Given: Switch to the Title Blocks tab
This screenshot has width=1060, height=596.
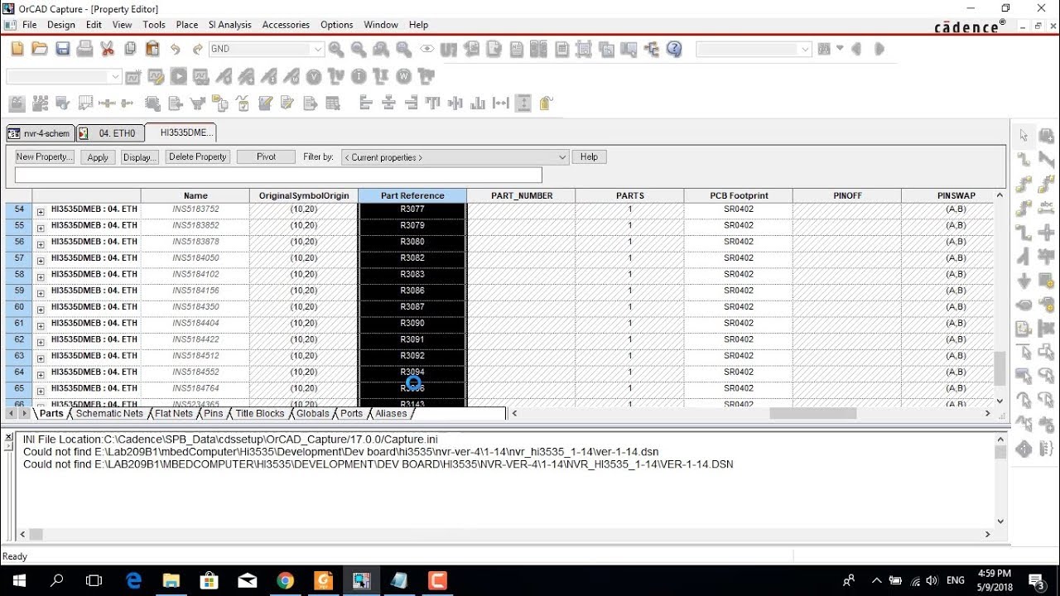Looking at the screenshot, I should 260,414.
